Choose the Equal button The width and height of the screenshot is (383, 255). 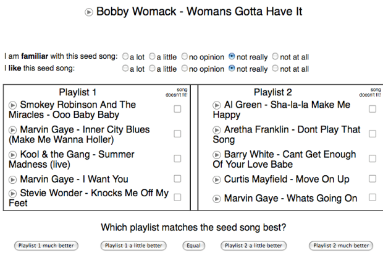click(x=193, y=246)
